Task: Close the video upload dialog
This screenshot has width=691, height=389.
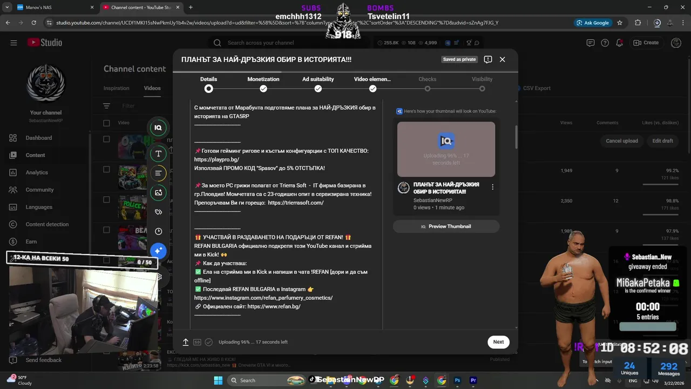Action: (502, 59)
